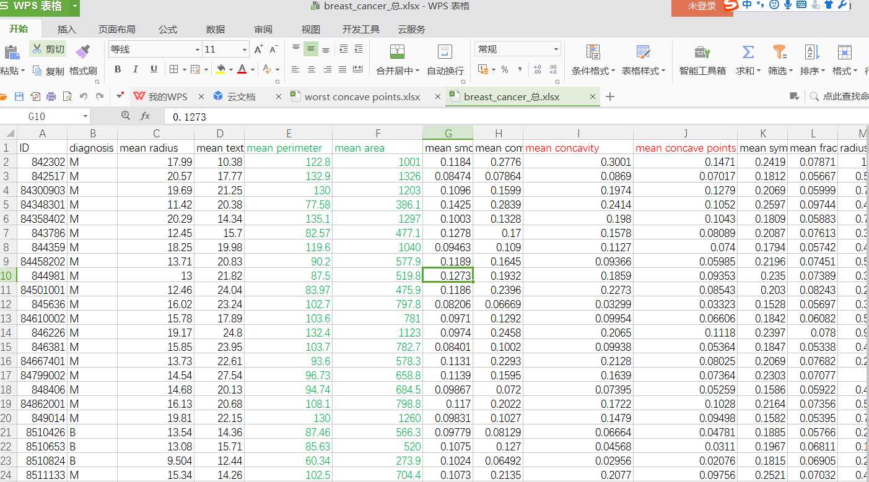Apply the red font color A

click(x=243, y=69)
